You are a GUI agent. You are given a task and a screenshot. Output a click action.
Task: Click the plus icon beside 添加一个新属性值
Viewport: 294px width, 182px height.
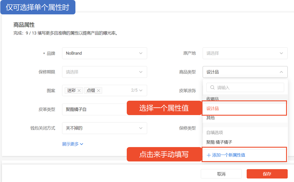[x=209, y=155]
